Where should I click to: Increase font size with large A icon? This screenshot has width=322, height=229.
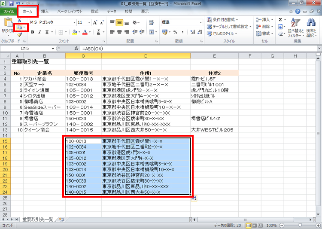pyautogui.click(x=95, y=22)
